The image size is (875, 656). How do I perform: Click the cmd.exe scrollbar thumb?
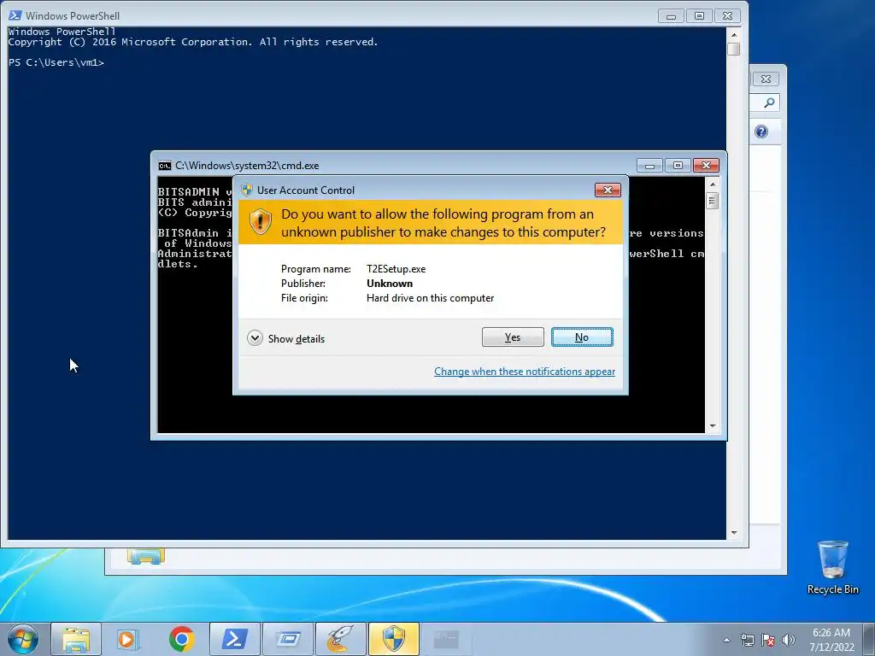[712, 200]
